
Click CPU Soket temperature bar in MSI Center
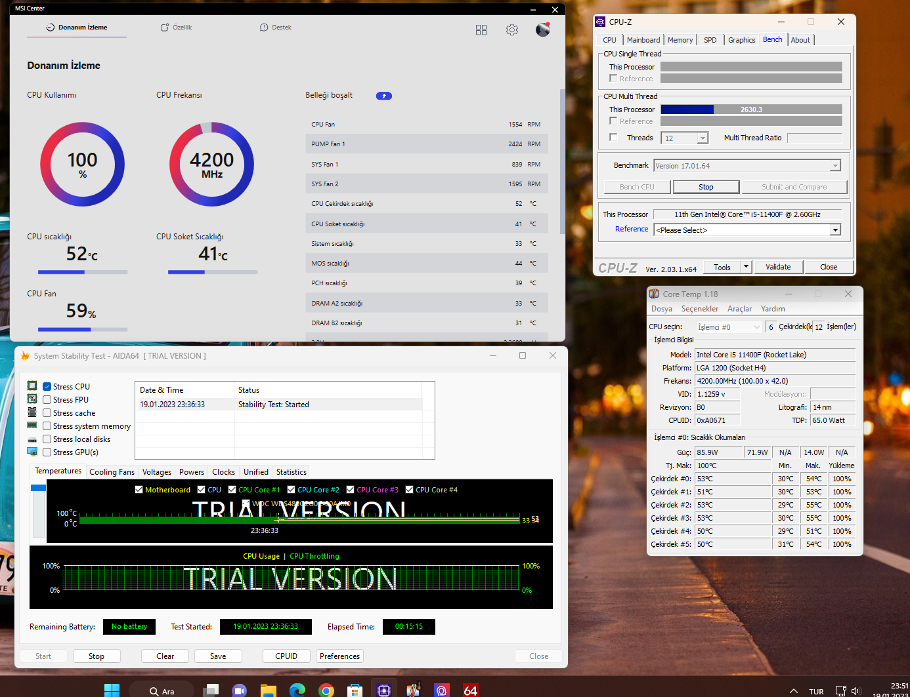point(213,272)
